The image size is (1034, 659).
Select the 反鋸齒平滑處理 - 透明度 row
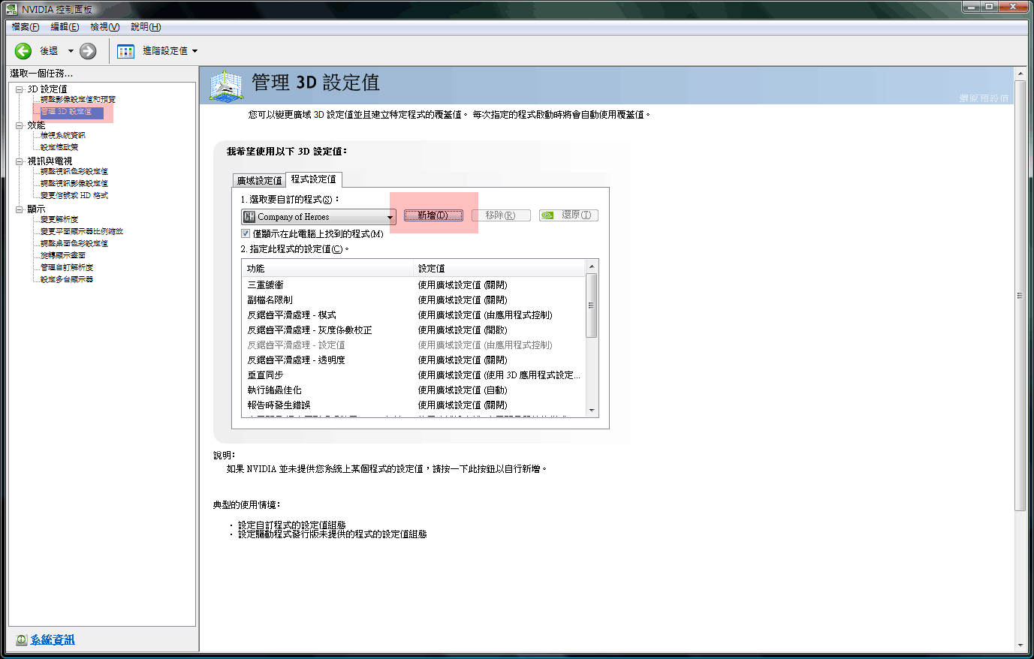414,360
